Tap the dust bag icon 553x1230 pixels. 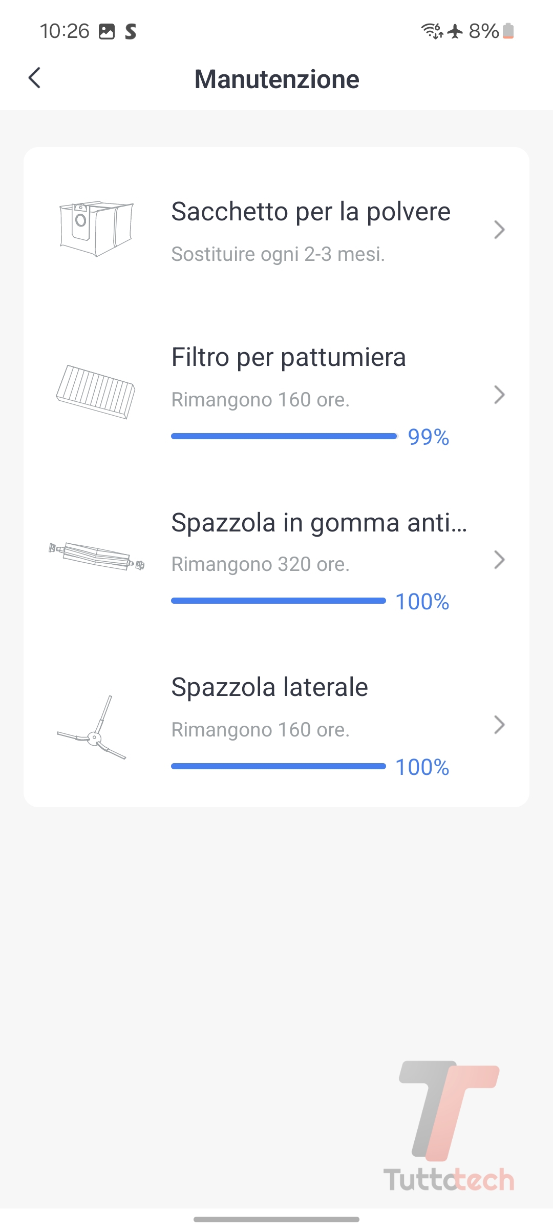(x=96, y=229)
